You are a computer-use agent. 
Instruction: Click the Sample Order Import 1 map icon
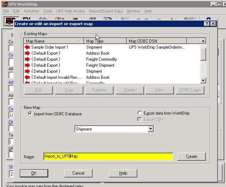coord(27,47)
